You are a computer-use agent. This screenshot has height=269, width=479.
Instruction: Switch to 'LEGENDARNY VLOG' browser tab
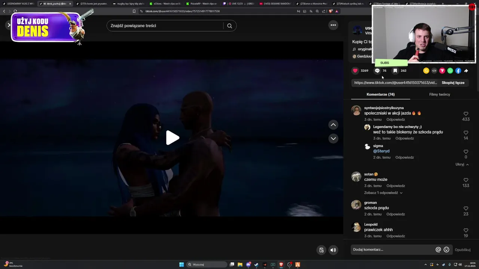19,3
